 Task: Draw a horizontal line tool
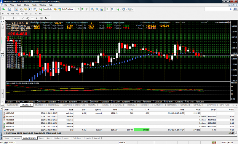(x=18, y=18)
